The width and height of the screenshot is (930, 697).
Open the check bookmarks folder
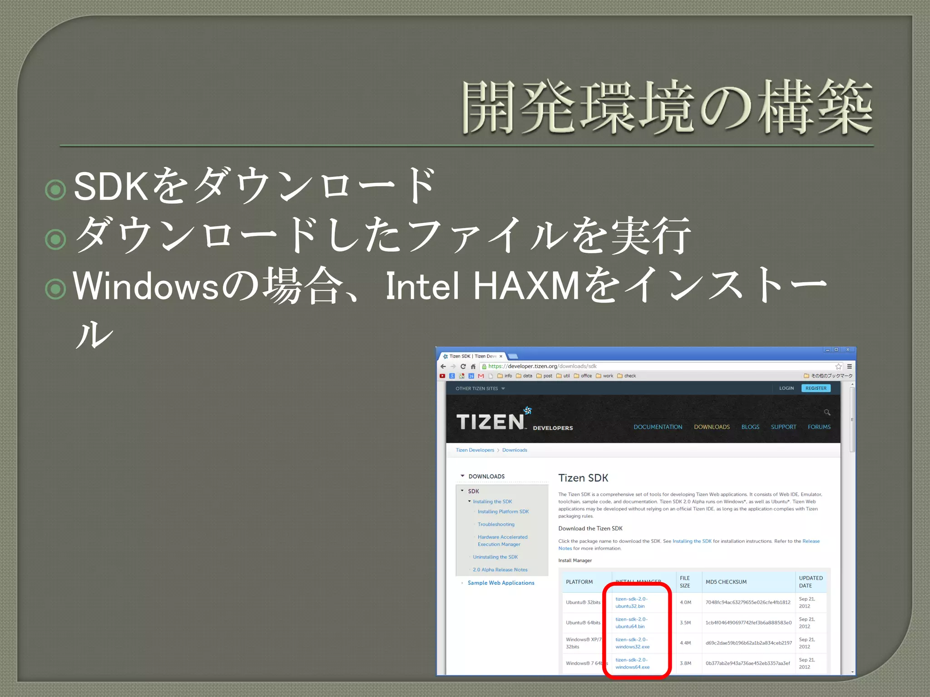pos(627,376)
